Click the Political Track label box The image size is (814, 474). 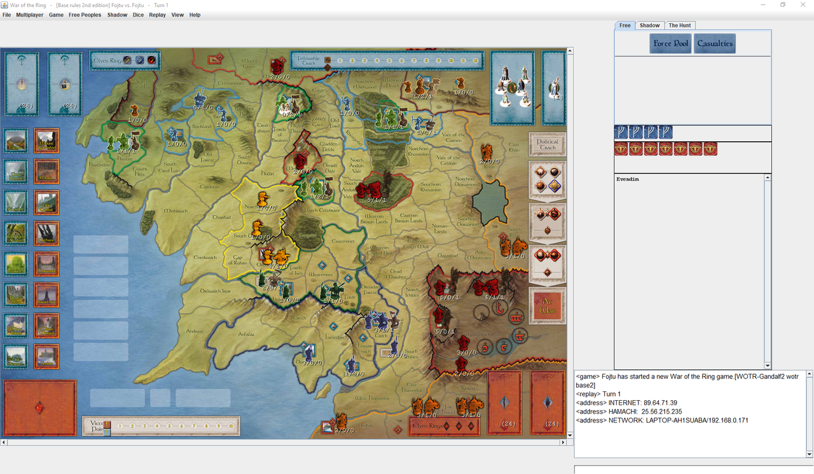tap(547, 144)
